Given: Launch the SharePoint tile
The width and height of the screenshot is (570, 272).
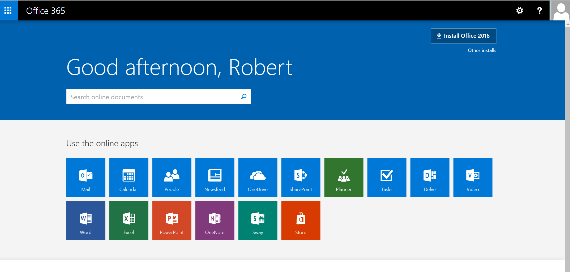Looking at the screenshot, I should (301, 177).
